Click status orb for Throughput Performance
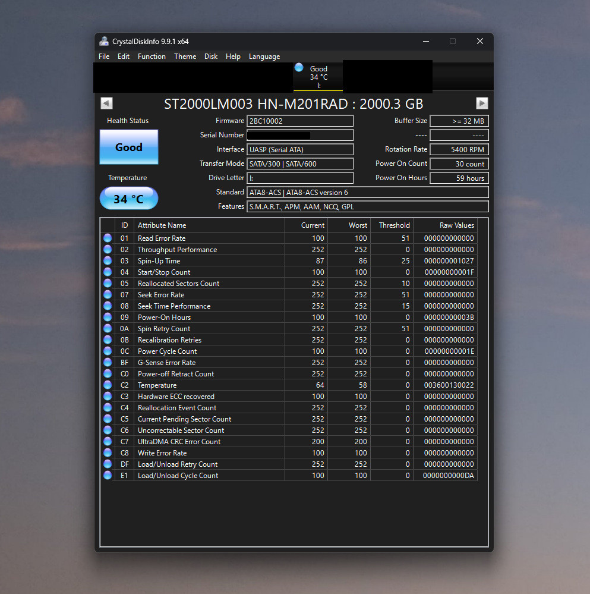This screenshot has width=590, height=594. (108, 249)
